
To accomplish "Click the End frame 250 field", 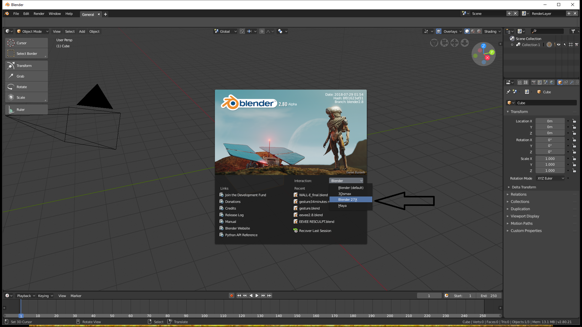I will (x=488, y=296).
